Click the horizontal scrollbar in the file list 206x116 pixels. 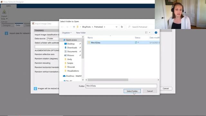coord(108,80)
